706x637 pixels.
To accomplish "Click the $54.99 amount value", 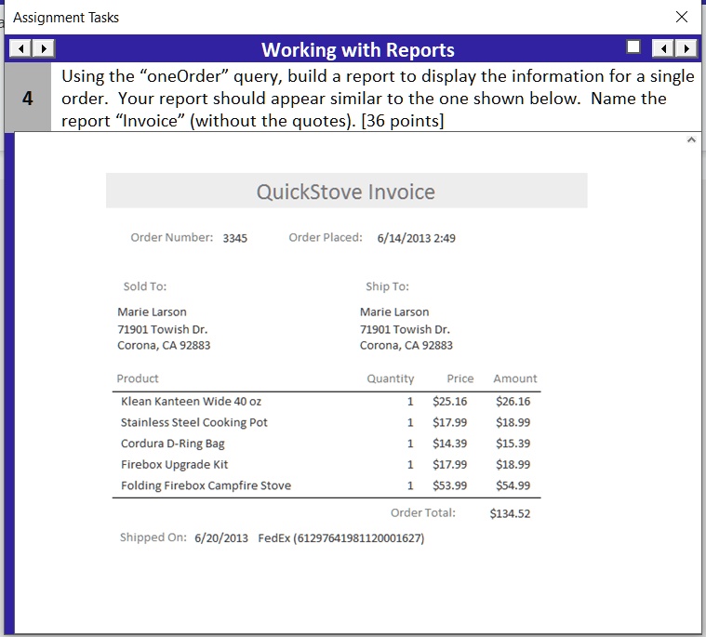I will pyautogui.click(x=513, y=485).
